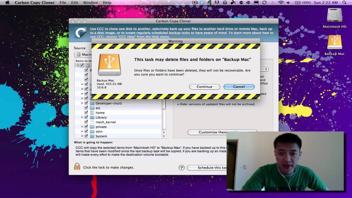
Task: Click the Adobe menu bar icon
Action: coord(217,3)
